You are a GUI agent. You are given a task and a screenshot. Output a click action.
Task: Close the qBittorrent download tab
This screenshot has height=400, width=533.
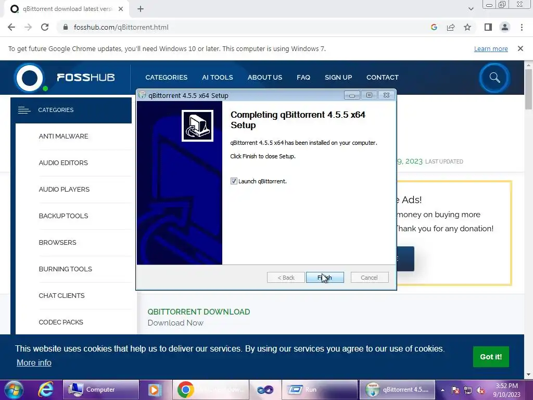click(121, 9)
